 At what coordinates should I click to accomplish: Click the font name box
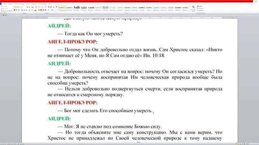pyautogui.click(x=17, y=7)
